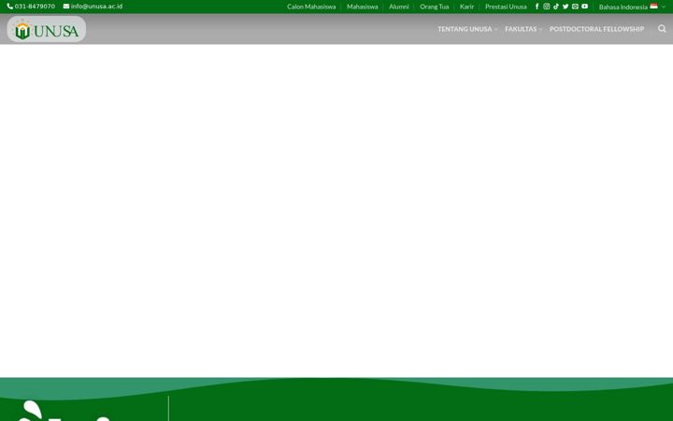Open the Facebook icon link

(x=537, y=7)
